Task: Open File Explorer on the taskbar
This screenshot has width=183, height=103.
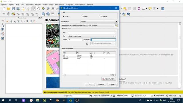Action: (x=38, y=100)
